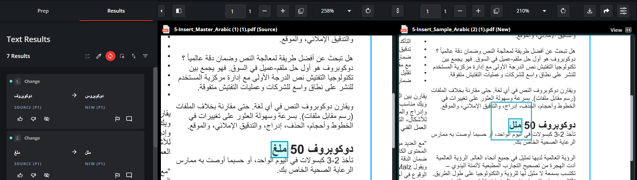Open the View layout option
The height and width of the screenshot is (180, 637).
pos(621,30)
